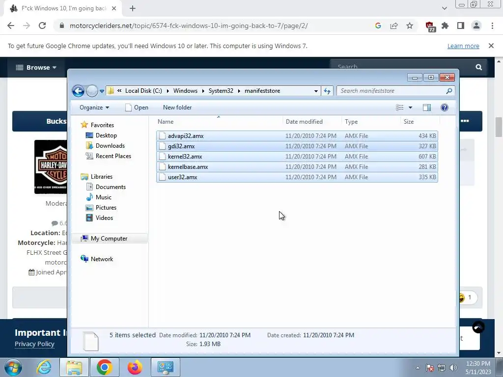Open recent locations dropdown arrow in Explorer
The image size is (503, 377).
coord(102,91)
